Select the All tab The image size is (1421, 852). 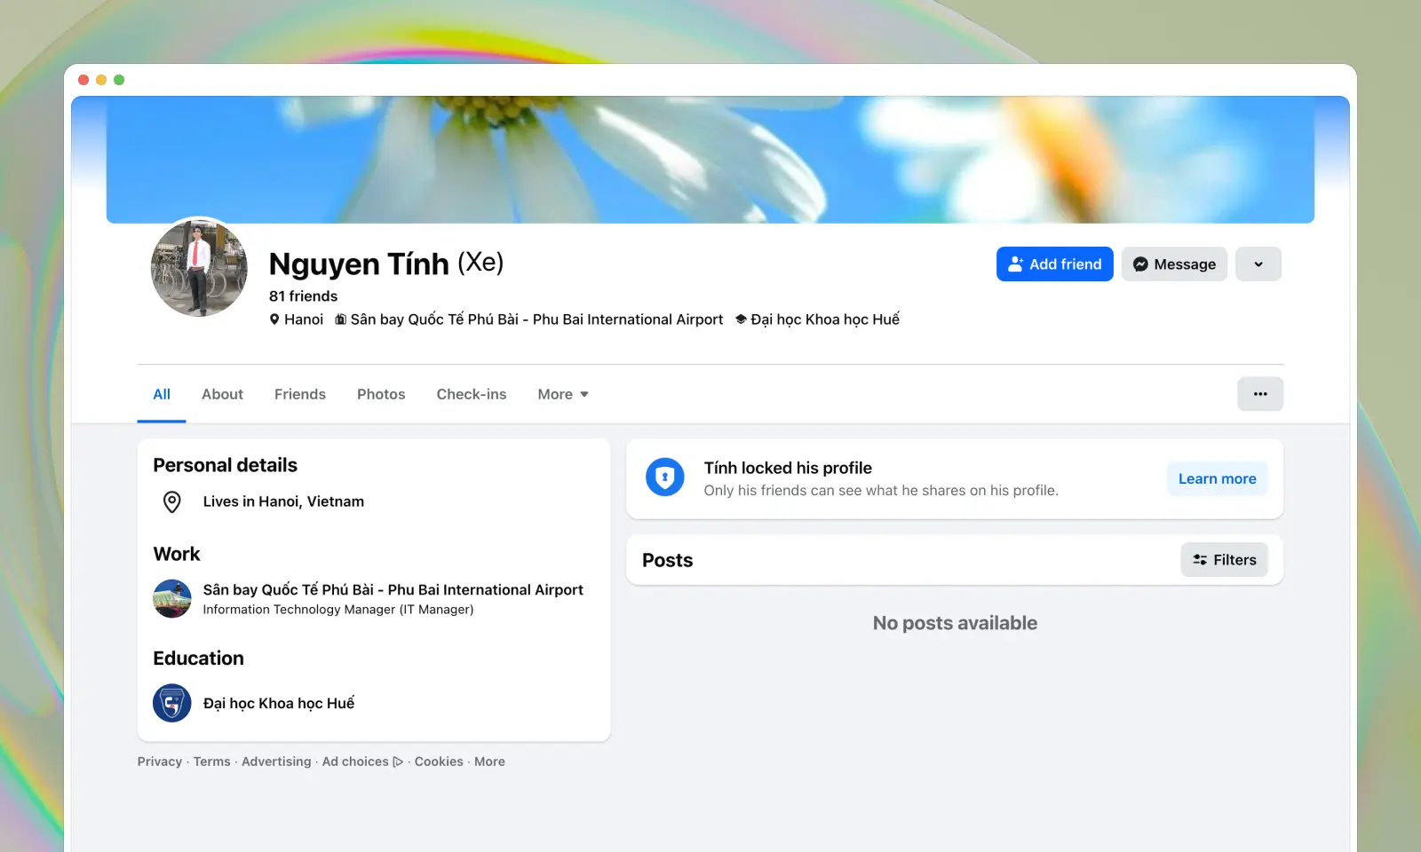click(162, 394)
